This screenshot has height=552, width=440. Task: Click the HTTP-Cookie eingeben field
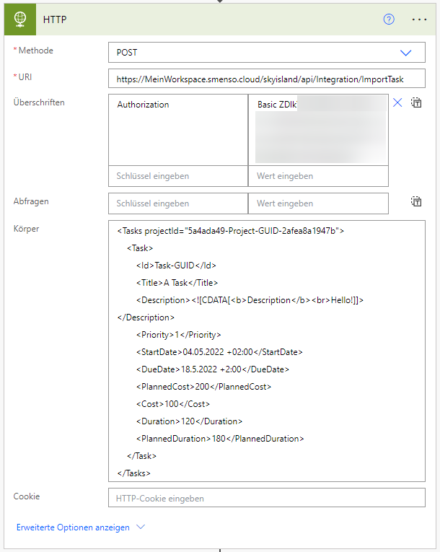point(266,498)
